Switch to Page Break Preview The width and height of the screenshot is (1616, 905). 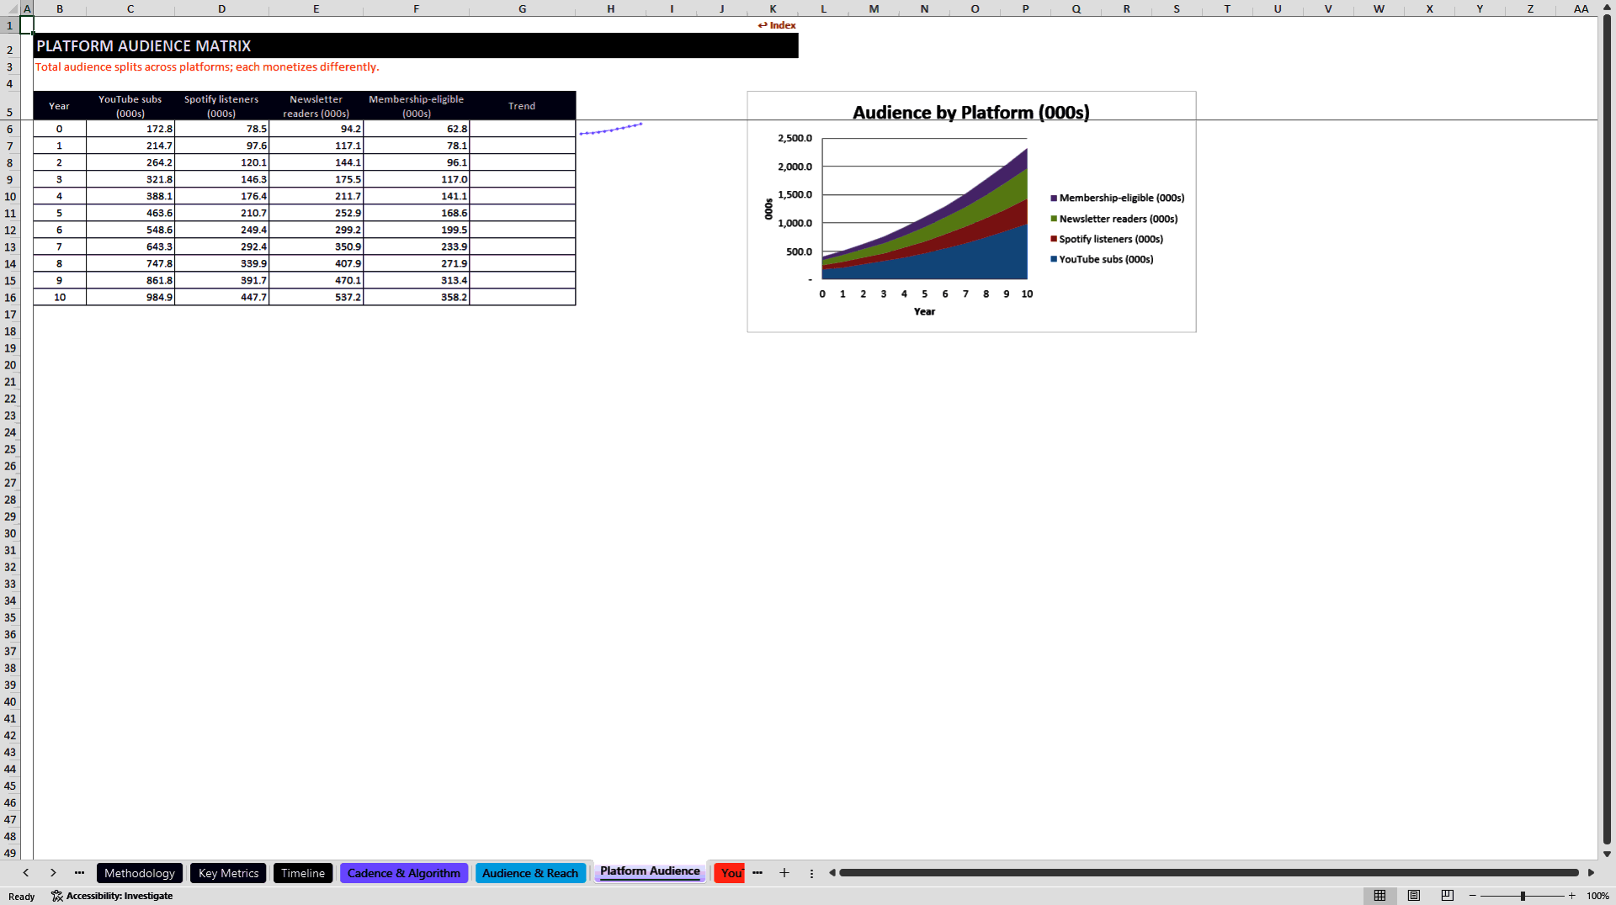coord(1448,896)
